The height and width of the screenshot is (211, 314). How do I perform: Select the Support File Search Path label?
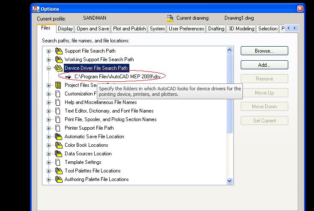click(x=90, y=51)
